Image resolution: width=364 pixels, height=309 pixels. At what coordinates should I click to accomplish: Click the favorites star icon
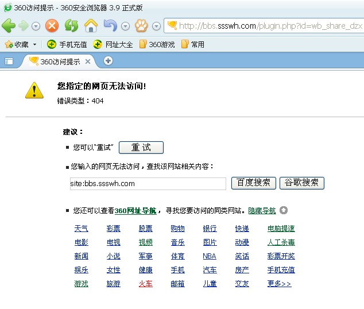coord(9,44)
